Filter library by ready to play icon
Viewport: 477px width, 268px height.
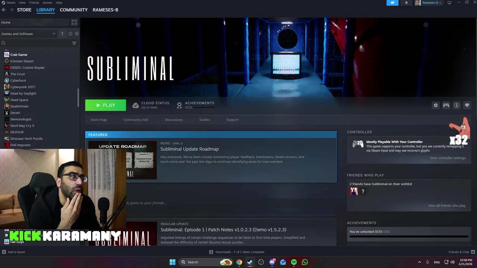[x=77, y=33]
